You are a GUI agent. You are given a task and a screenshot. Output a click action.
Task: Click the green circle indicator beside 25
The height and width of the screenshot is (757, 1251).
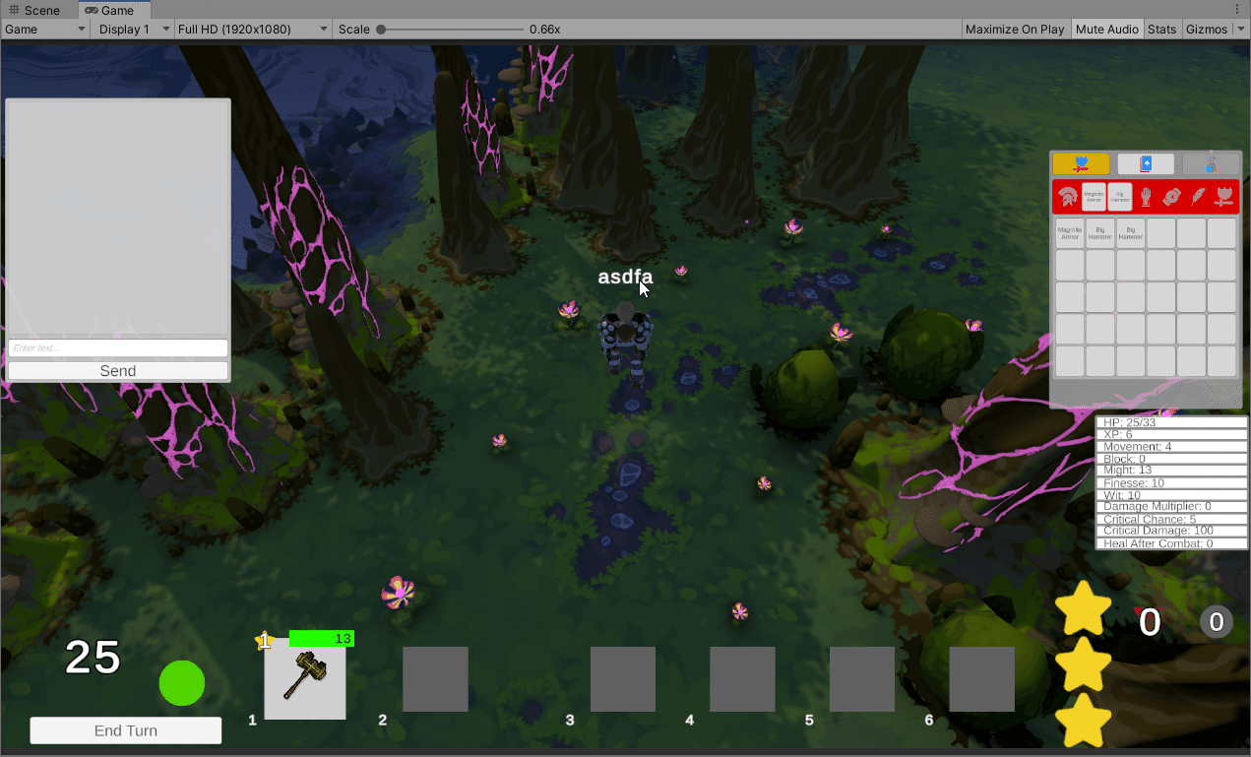[182, 683]
